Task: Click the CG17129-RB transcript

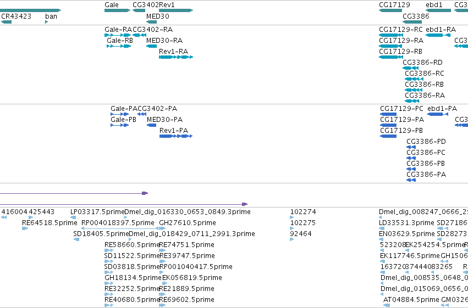Action: tap(391, 57)
